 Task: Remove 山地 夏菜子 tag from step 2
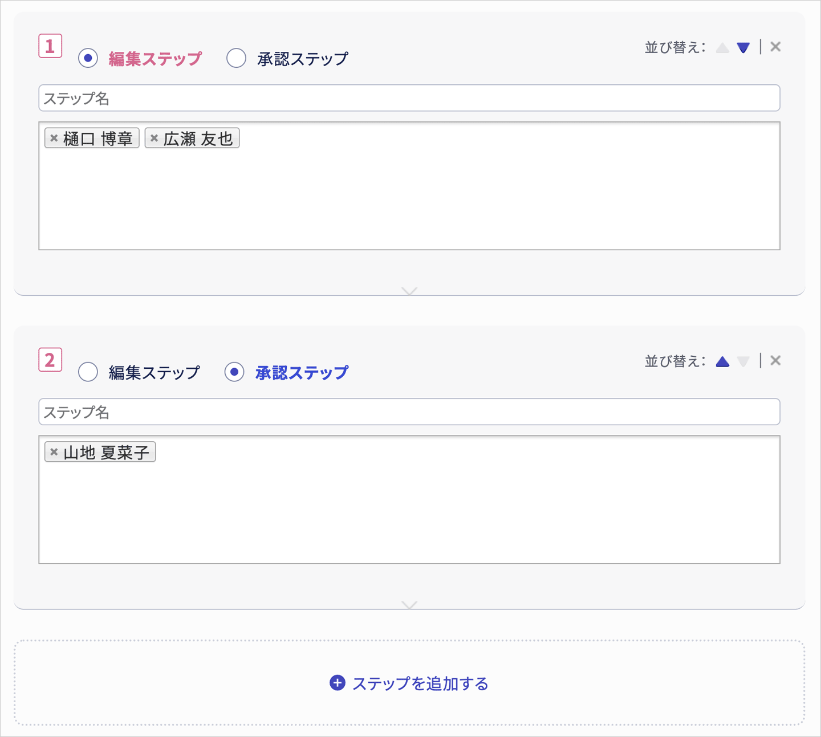click(x=54, y=452)
